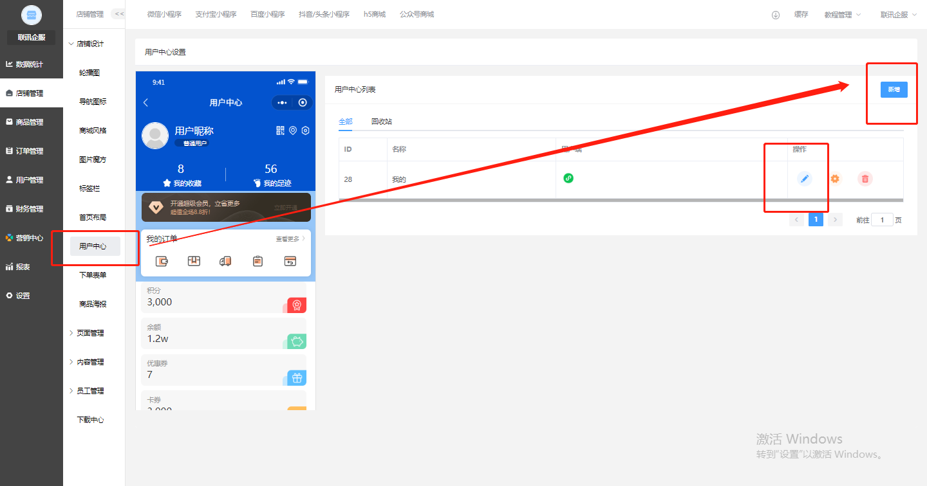Click the edit pencil icon for row 我的
This screenshot has height=486, width=927.
[804, 179]
